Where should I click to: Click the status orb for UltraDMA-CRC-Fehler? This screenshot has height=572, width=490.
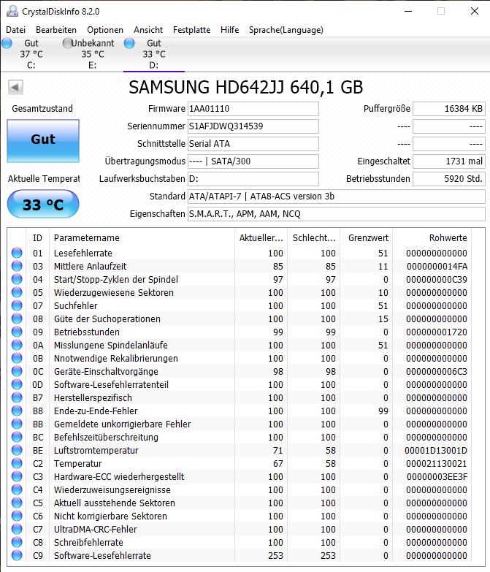pyautogui.click(x=17, y=529)
